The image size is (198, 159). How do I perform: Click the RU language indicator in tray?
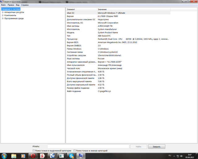pos(170,155)
